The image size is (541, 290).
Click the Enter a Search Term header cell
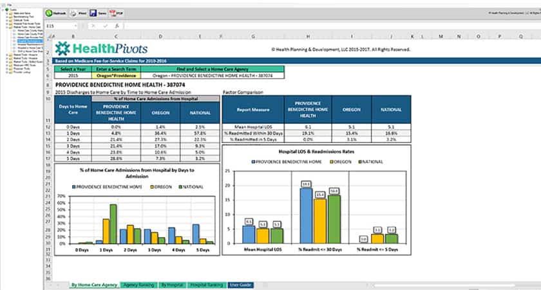(117, 69)
